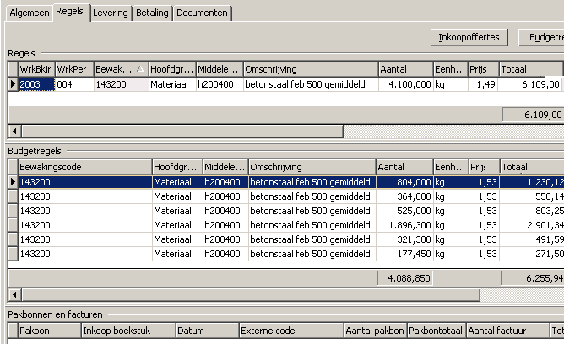564x344 pixels.
Task: Open the Levering tab
Action: click(111, 13)
